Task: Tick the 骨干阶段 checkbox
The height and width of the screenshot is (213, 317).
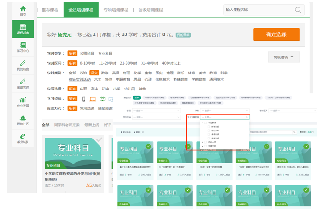Action: (x=209, y=134)
